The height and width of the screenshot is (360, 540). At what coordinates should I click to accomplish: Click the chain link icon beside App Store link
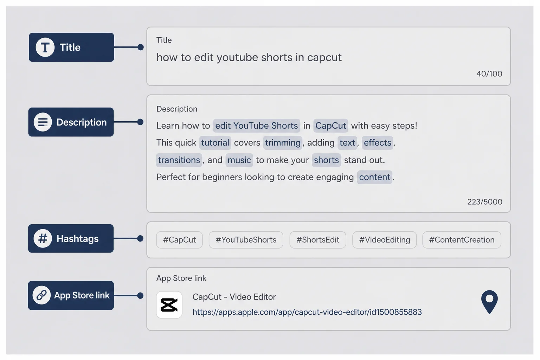pos(41,295)
